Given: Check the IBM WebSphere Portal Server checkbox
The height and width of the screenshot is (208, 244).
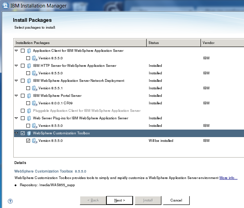Looking at the screenshot, I should (23, 95).
